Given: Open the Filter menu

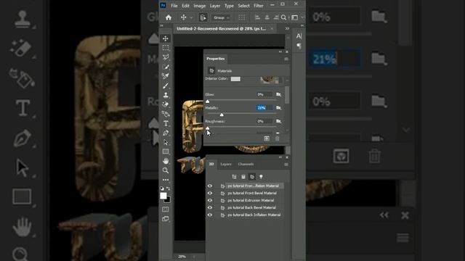Looking at the screenshot, I should pos(259,6).
